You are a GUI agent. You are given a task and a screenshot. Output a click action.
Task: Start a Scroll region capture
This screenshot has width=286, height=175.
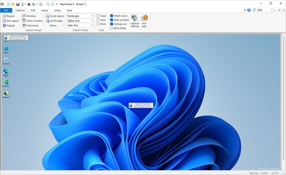point(55,16)
